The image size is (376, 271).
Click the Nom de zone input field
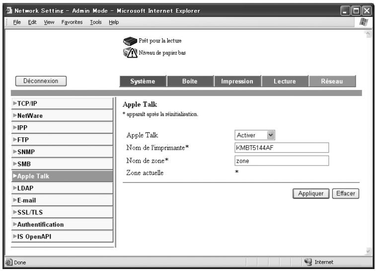[282, 161]
